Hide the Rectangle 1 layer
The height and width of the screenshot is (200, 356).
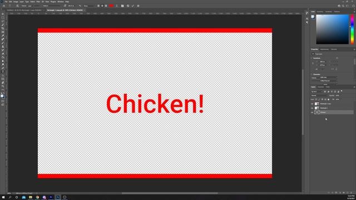pyautogui.click(x=312, y=108)
